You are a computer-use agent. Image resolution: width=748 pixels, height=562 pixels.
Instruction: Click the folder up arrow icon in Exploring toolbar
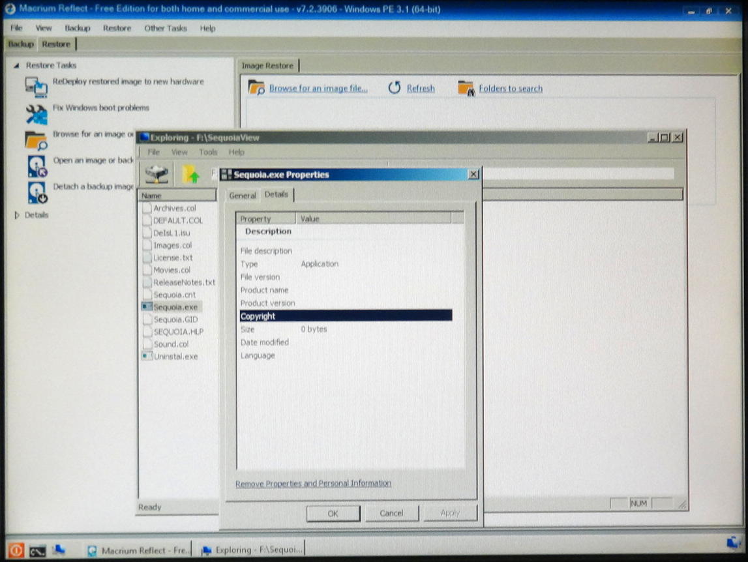coord(191,175)
